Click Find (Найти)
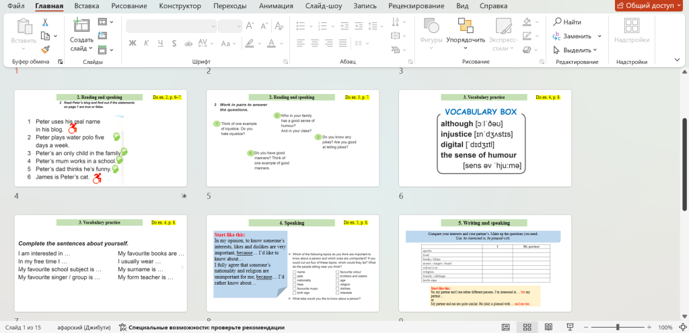The height and width of the screenshot is (333, 689). [x=567, y=22]
